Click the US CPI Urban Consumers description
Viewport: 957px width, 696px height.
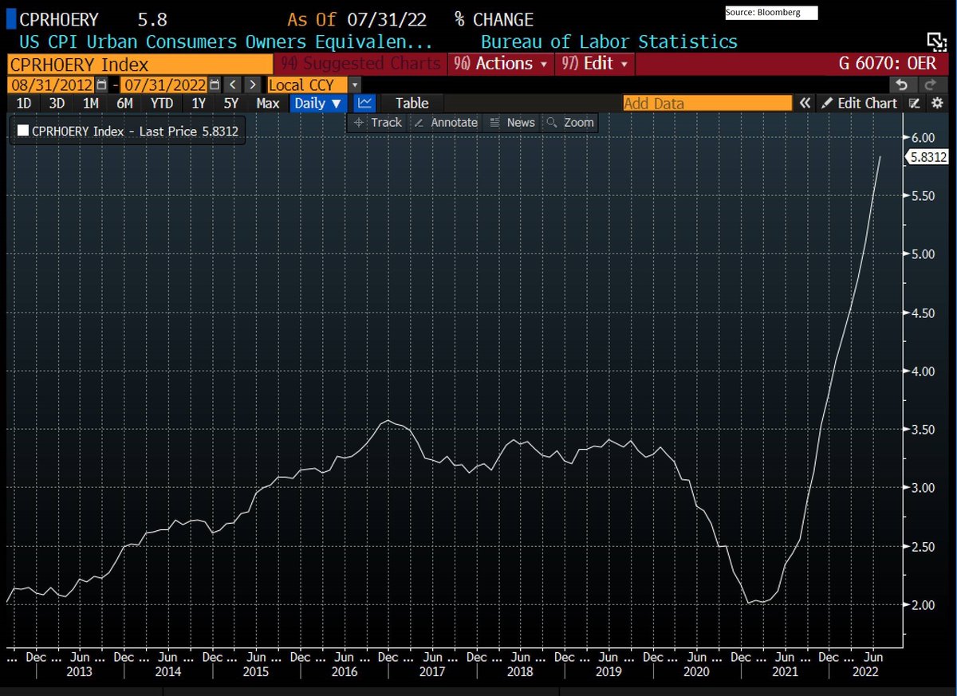coord(224,42)
